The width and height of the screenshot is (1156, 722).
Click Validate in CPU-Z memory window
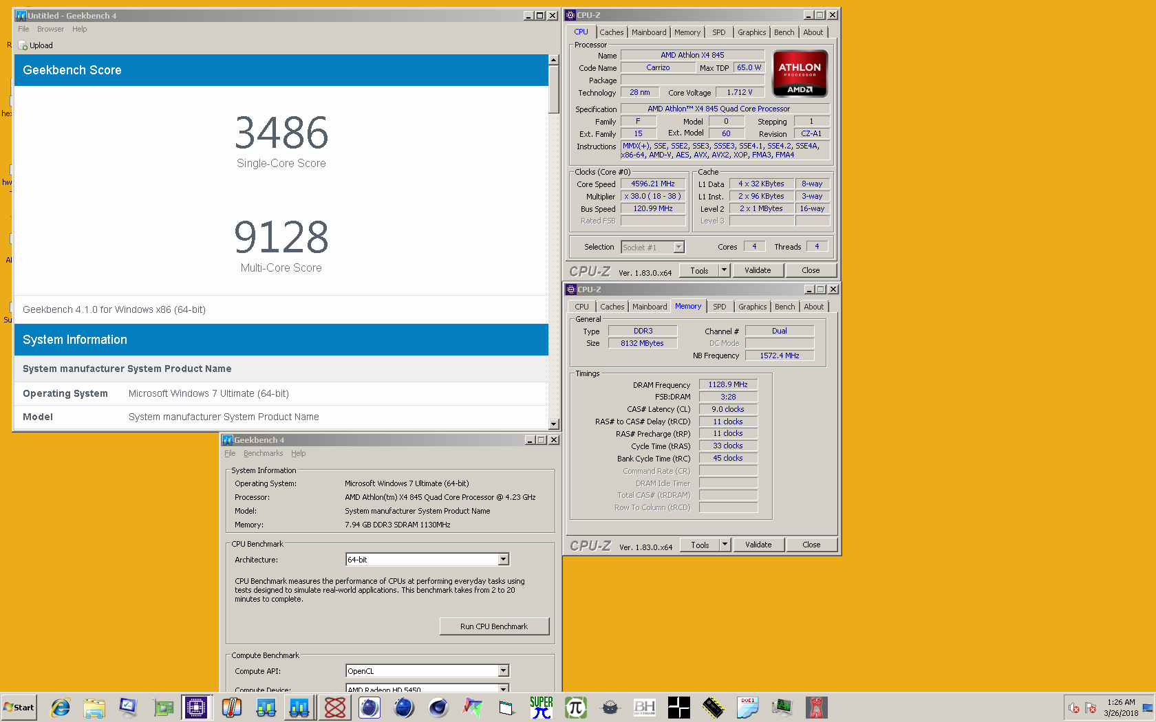tap(758, 545)
